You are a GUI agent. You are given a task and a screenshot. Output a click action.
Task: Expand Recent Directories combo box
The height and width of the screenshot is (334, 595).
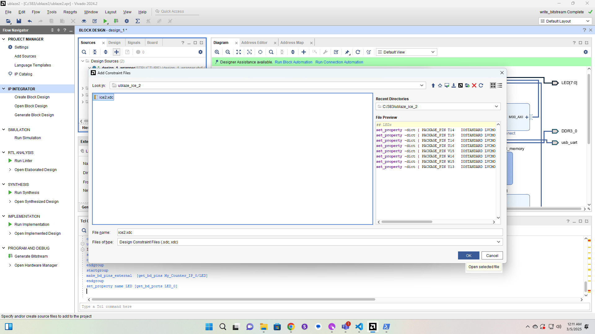pos(496,107)
